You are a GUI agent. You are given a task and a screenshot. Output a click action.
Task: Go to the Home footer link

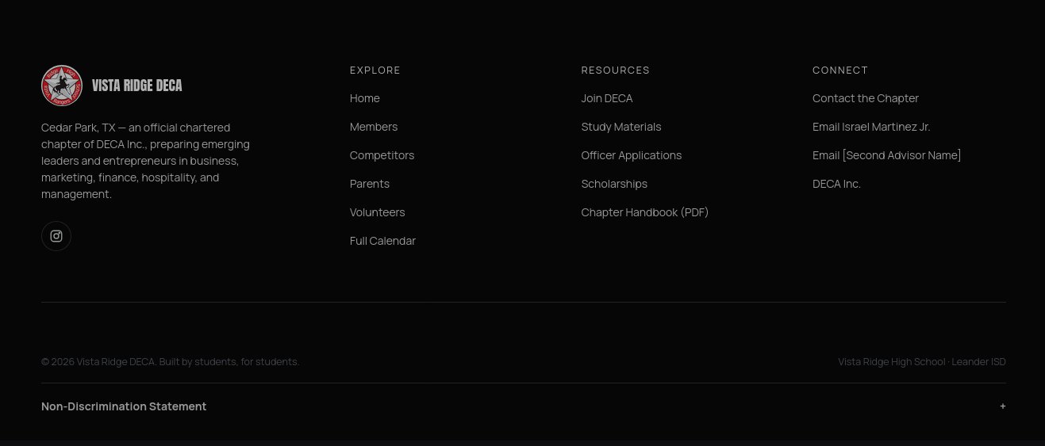(365, 98)
